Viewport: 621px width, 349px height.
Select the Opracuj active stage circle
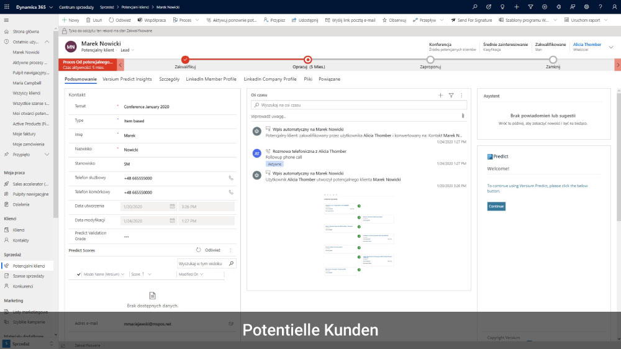tap(308, 60)
